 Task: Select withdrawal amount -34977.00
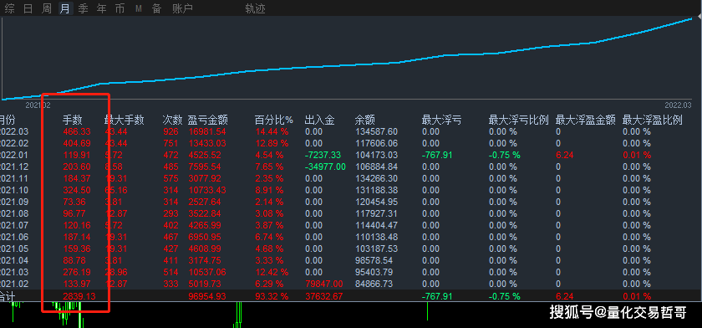325,167
